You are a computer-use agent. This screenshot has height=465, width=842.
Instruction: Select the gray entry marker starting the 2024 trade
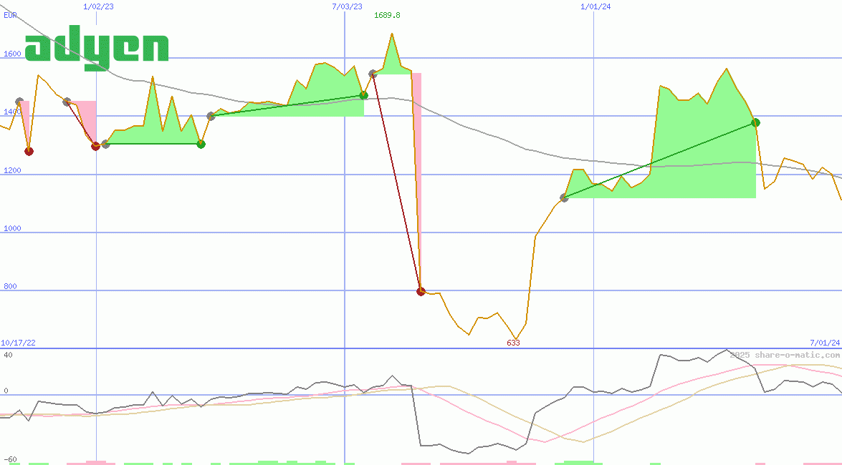tap(564, 197)
